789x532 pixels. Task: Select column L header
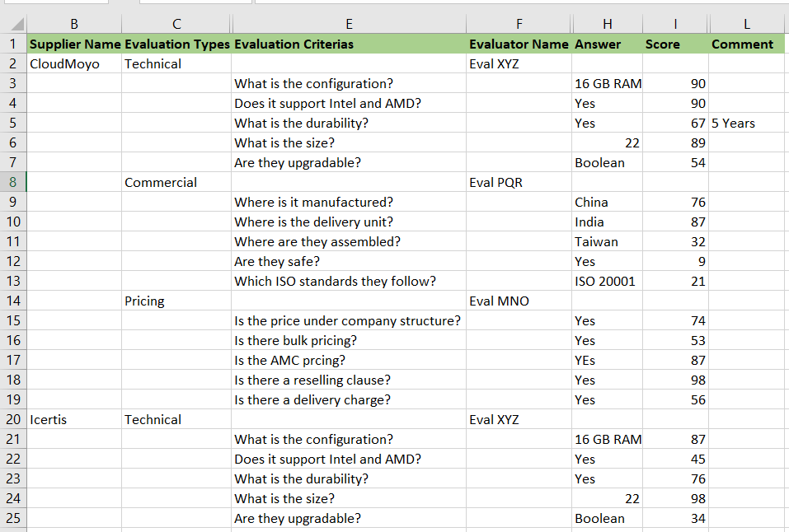point(746,25)
